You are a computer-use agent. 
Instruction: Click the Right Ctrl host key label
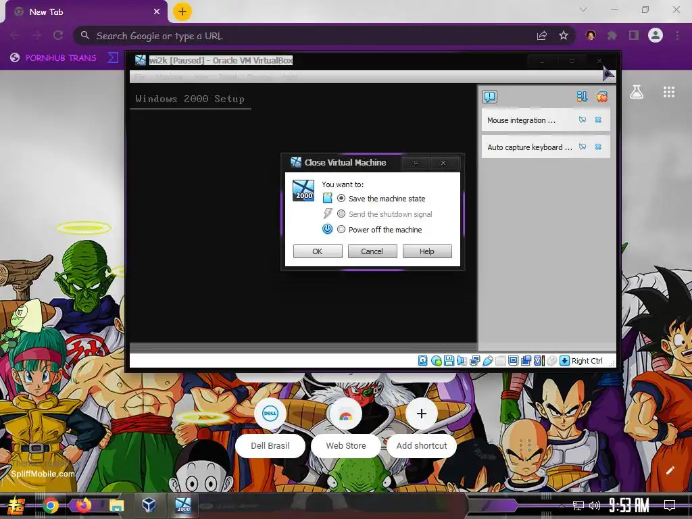(587, 361)
